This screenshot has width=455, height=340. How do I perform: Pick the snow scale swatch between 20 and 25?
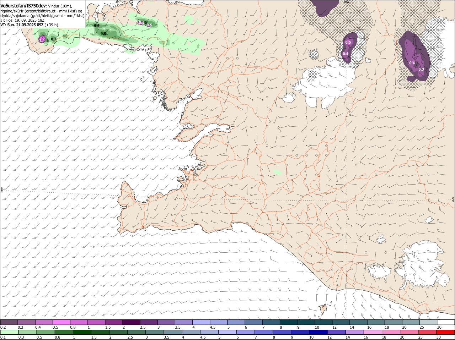411,322
